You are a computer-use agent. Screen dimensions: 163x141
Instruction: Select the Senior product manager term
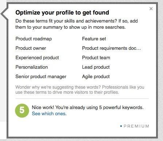coord(41,77)
